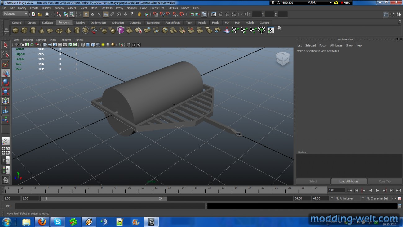The image size is (403, 227).
Task: Open the spherical UV mapping shelf icon
Action: pyautogui.click(x=253, y=30)
